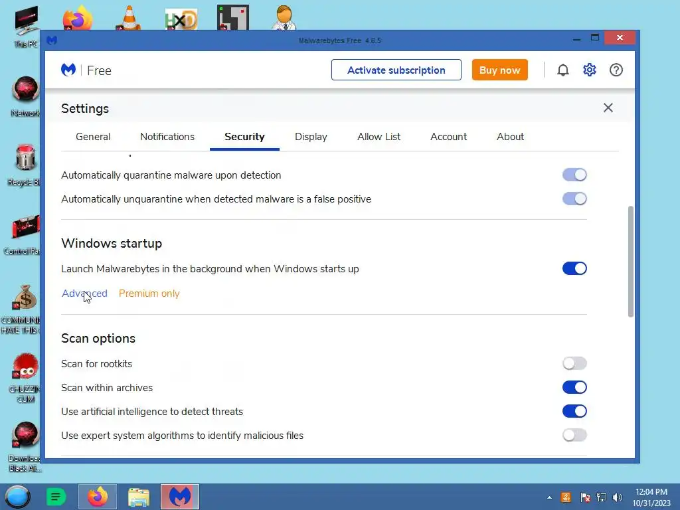The width and height of the screenshot is (680, 510).
Task: Toggle artificial intelligence threat detection
Action: (574, 411)
